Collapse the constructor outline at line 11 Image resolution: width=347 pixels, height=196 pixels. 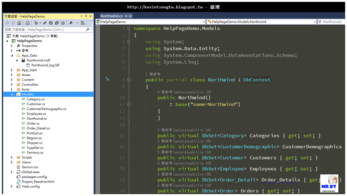click(128, 104)
